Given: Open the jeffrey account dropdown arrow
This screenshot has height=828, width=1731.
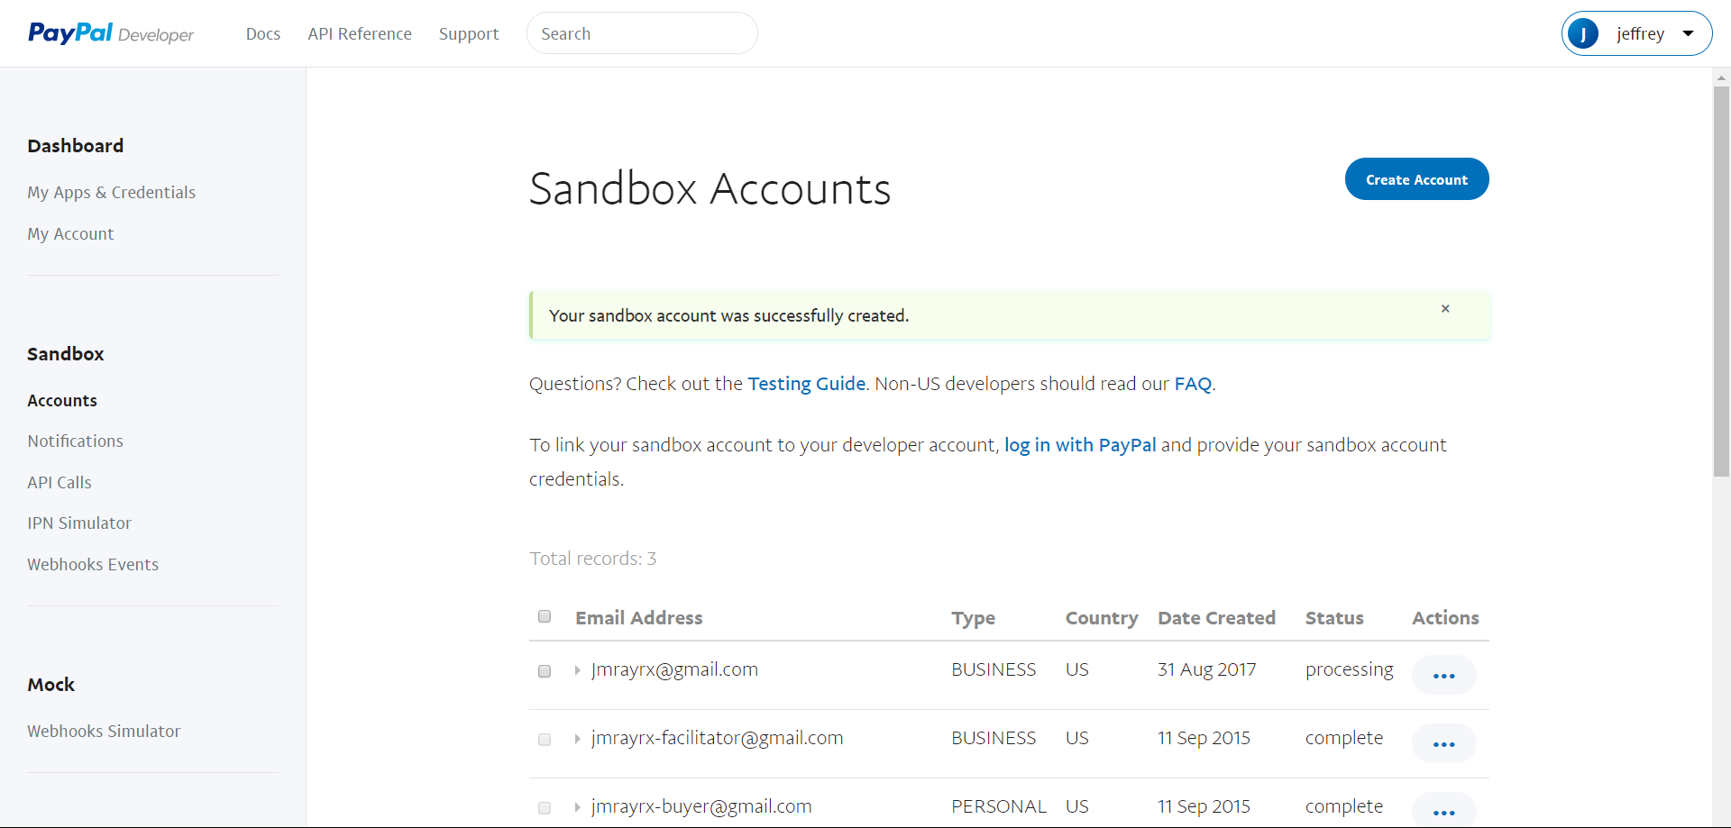Looking at the screenshot, I should point(1688,34).
